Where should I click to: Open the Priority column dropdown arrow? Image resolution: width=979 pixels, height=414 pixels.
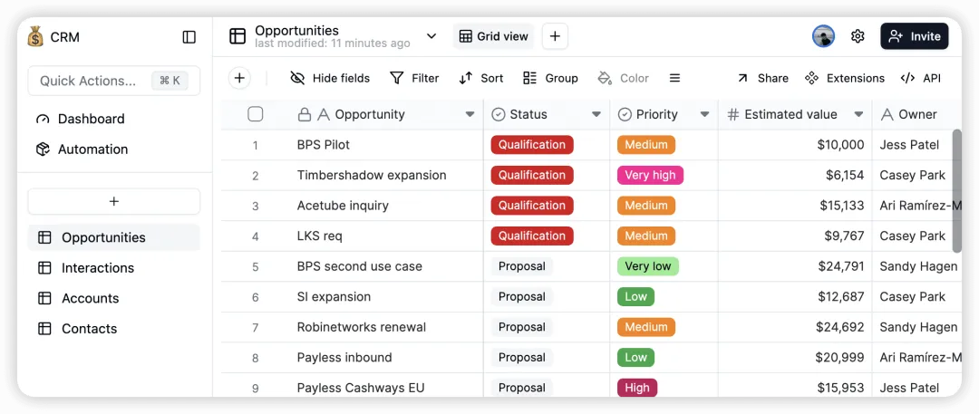pyautogui.click(x=704, y=114)
